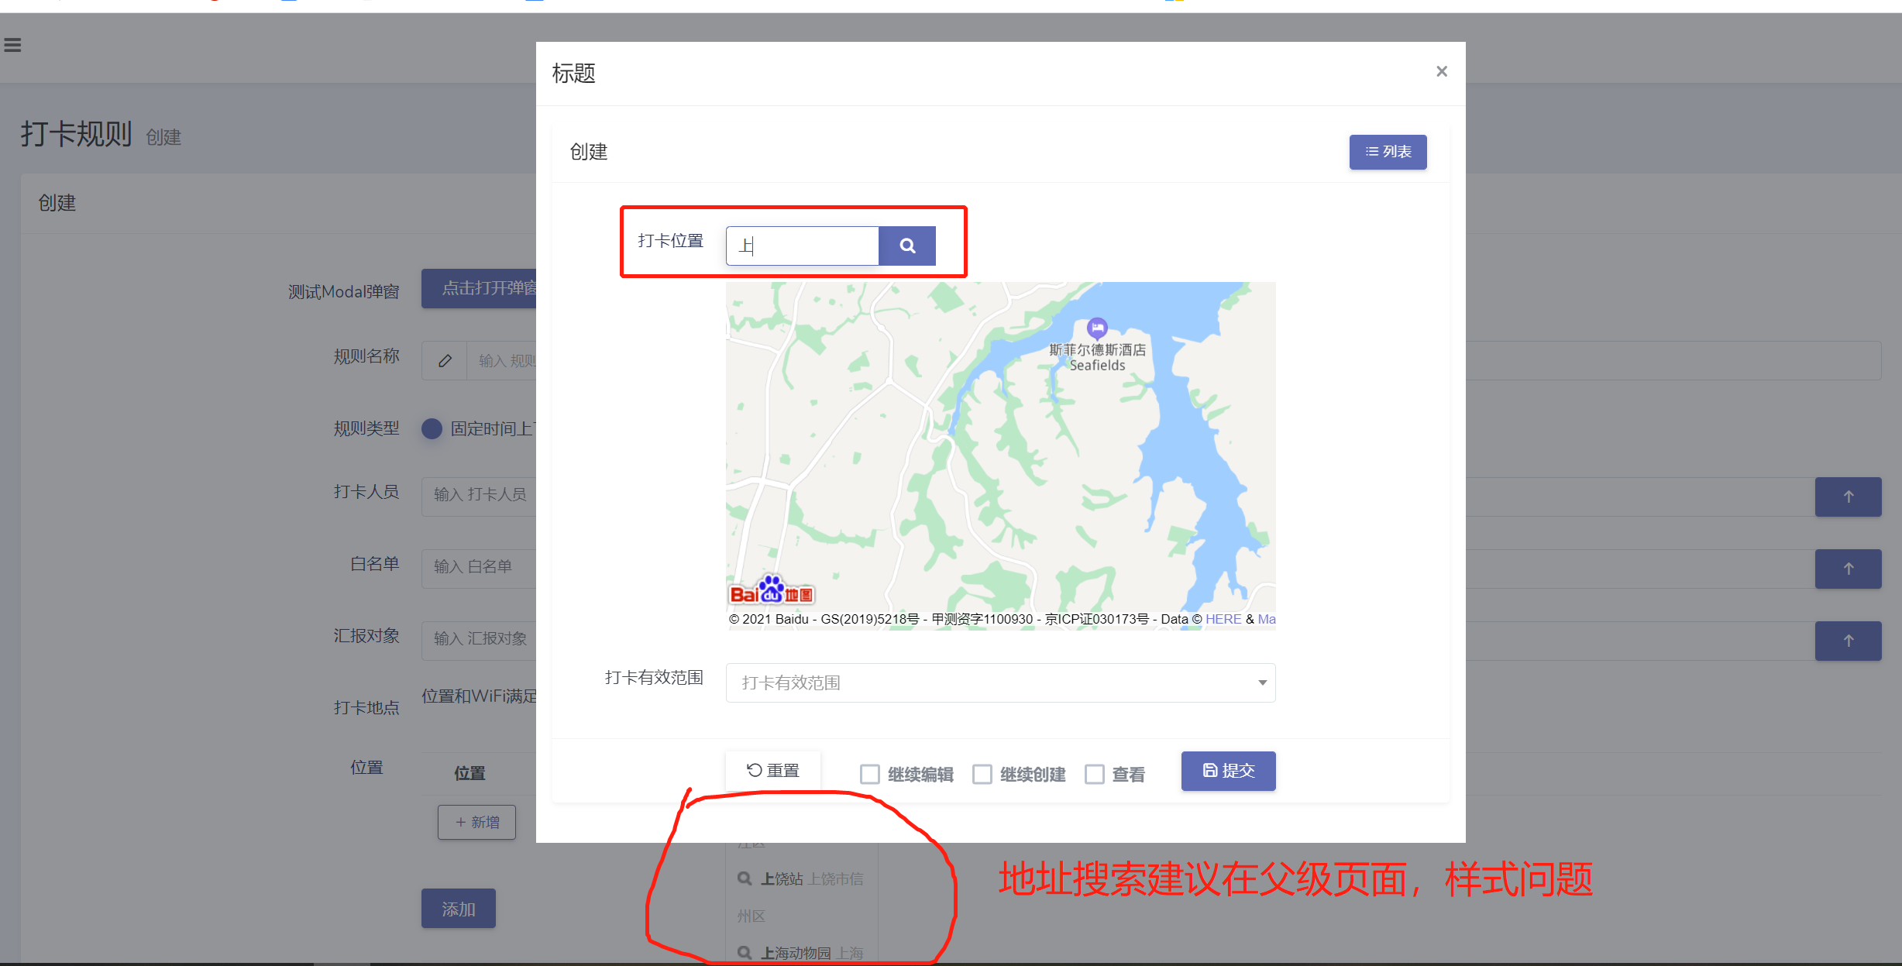Tick the 继续创建 checkbox
The image size is (1902, 966).
982,774
